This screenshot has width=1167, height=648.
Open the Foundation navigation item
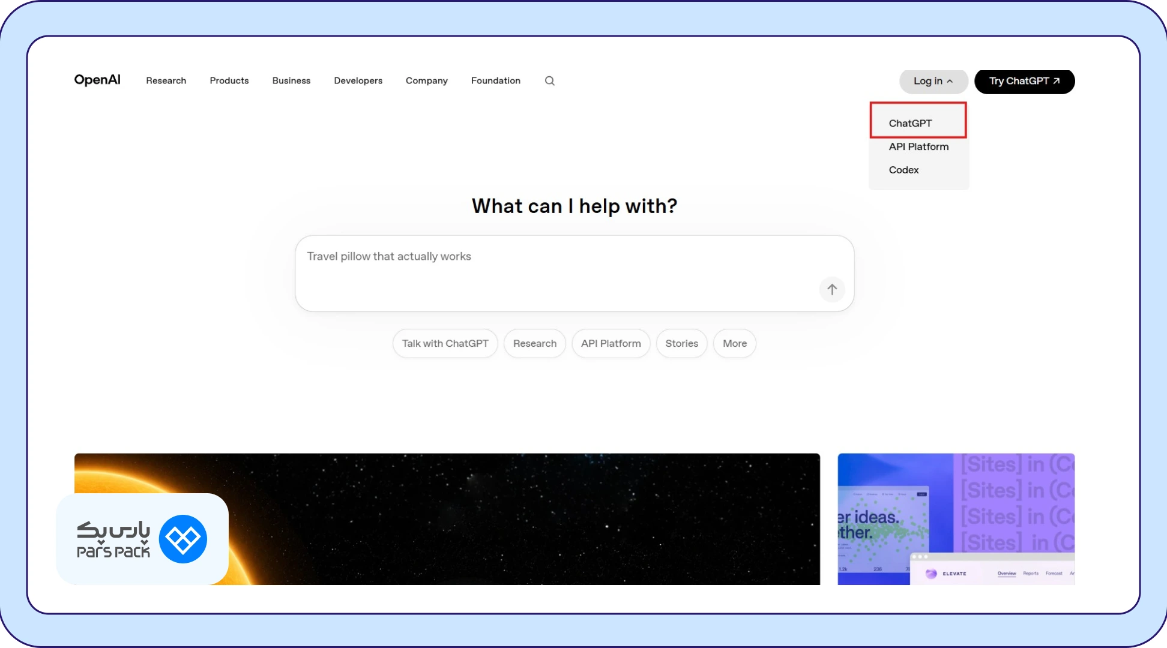496,80
